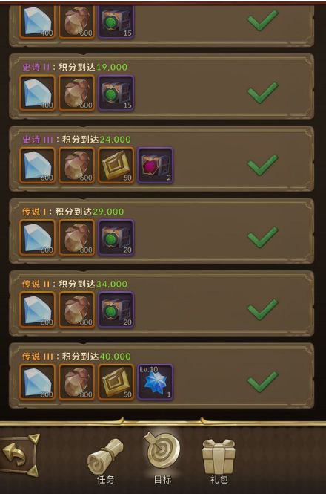Image resolution: width=326 pixels, height=494 pixels.
Task: Tap the Lv.10 blue star gem reward
Action: [x=155, y=383]
